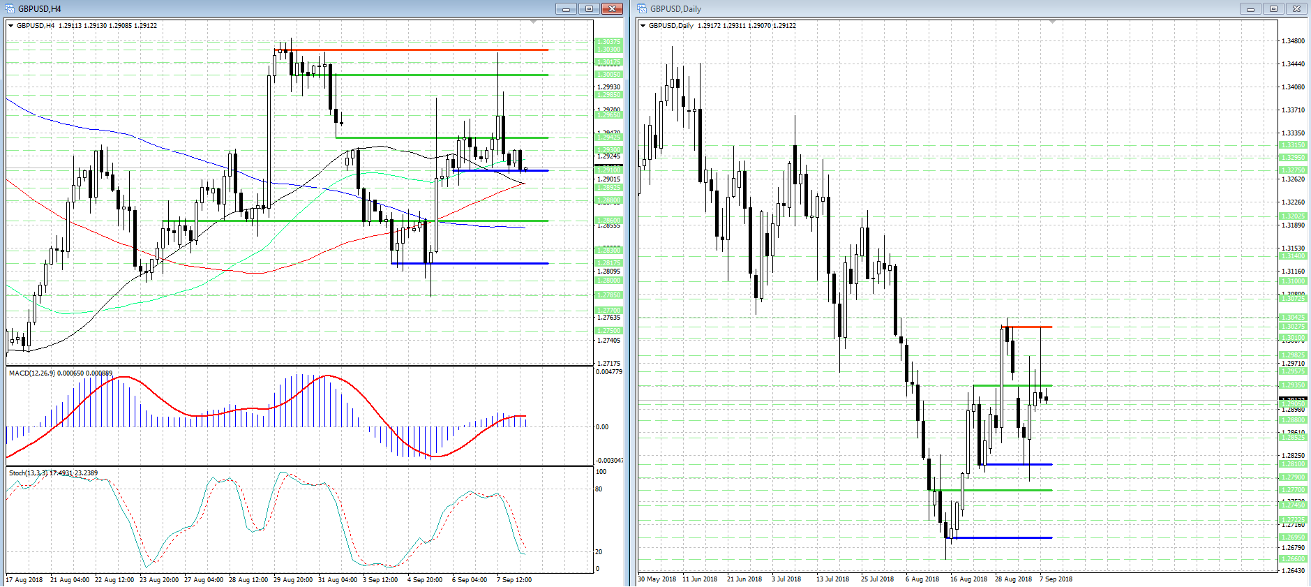Click the Daily quote values starting 1.29172
This screenshot has width=1311, height=587.
pyautogui.click(x=747, y=26)
